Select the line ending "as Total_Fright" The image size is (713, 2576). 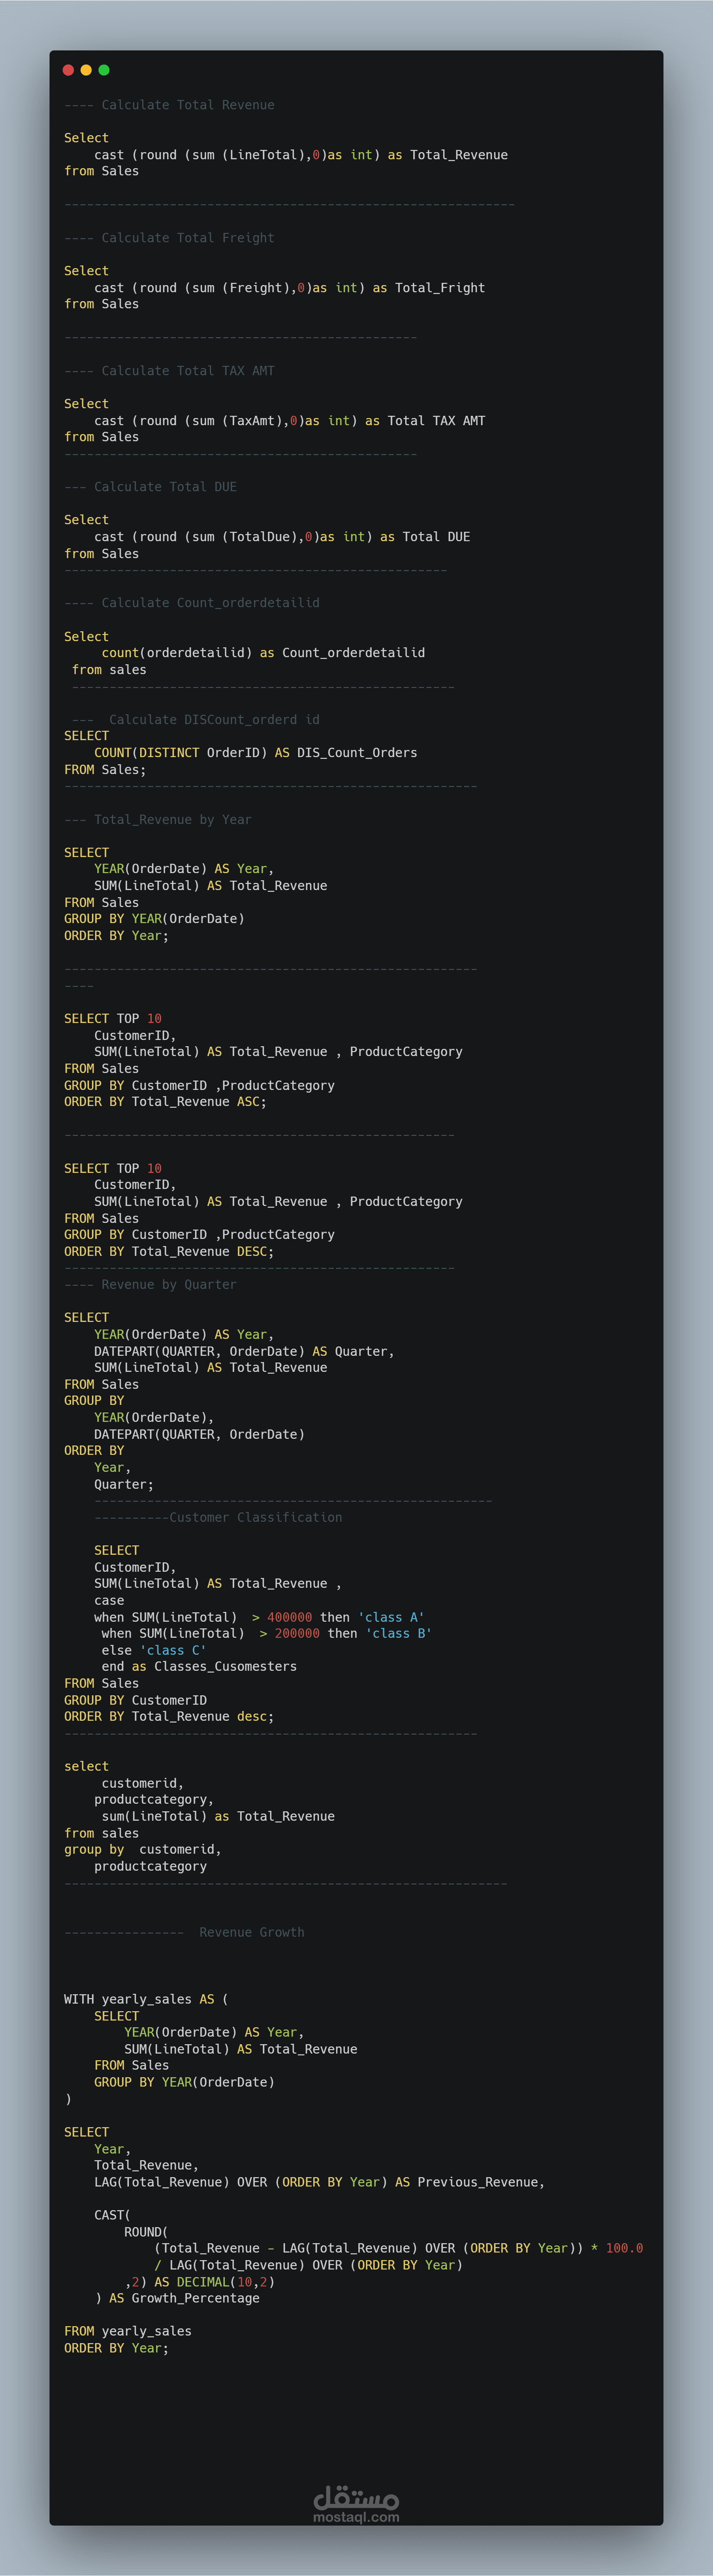[290, 288]
